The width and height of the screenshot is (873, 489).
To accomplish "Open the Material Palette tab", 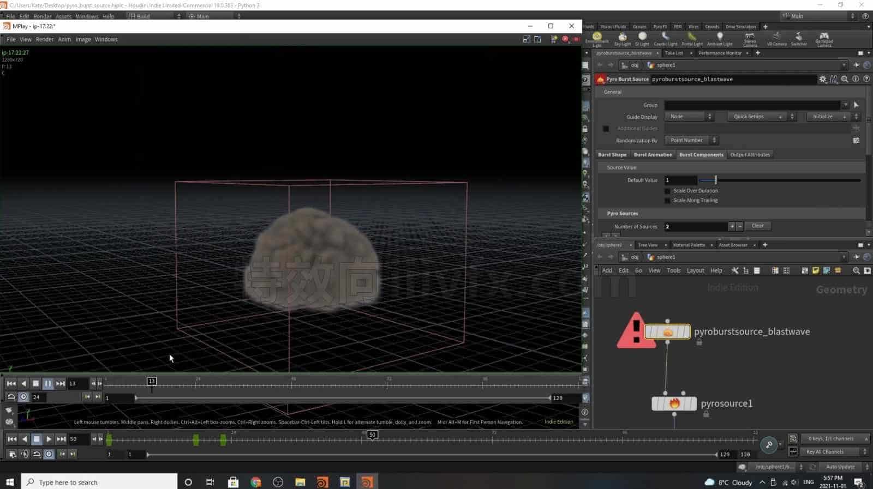I will coord(689,245).
